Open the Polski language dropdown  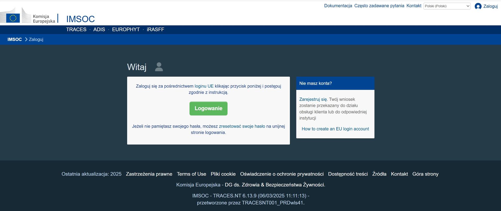click(x=447, y=6)
